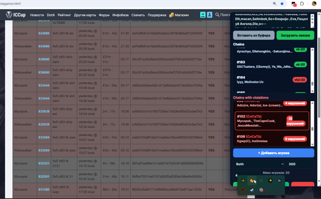This screenshot has height=199, width=321.
Task: Click the 6 нарушений badge on chain #106
Action: [x=295, y=139]
